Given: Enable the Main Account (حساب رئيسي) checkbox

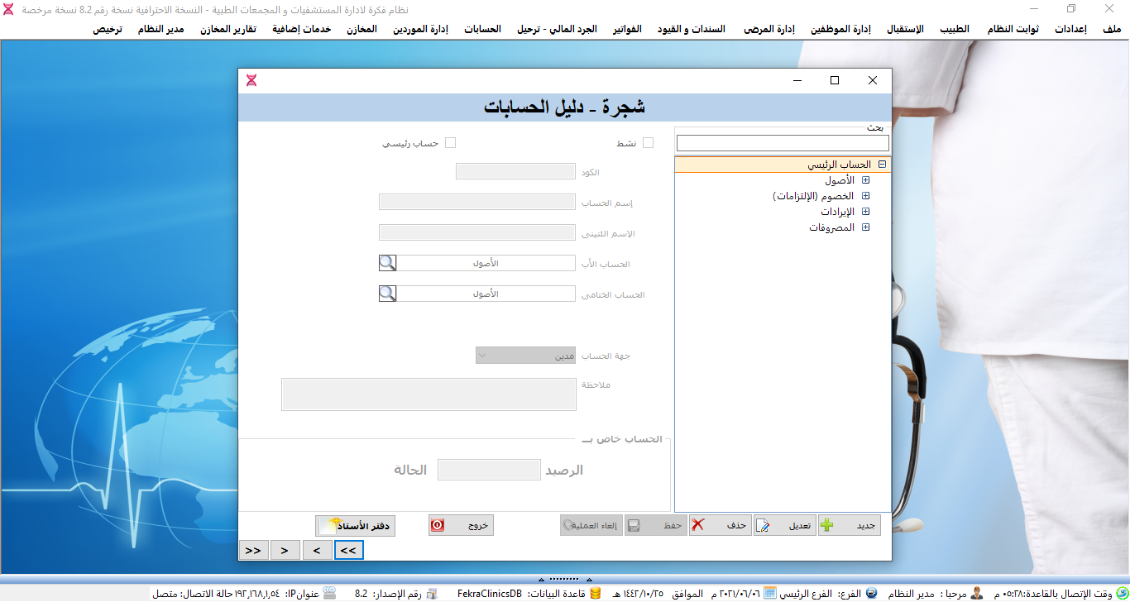Looking at the screenshot, I should 450,143.
